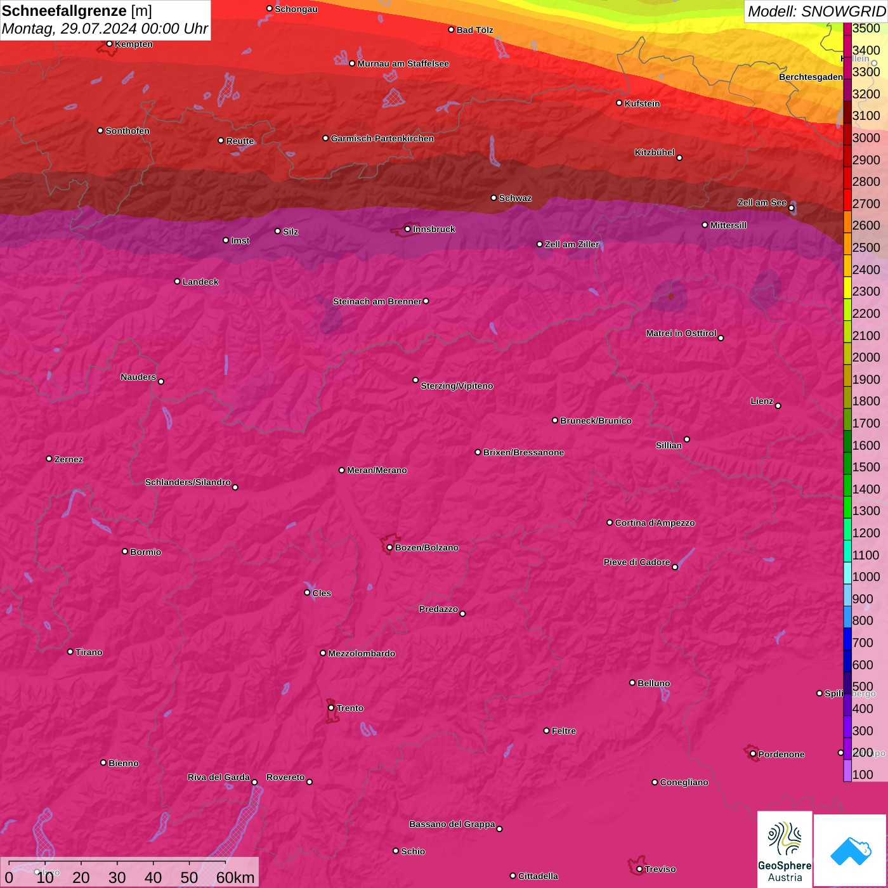
Task: Click the Schwaz city label
Action: tap(515, 198)
